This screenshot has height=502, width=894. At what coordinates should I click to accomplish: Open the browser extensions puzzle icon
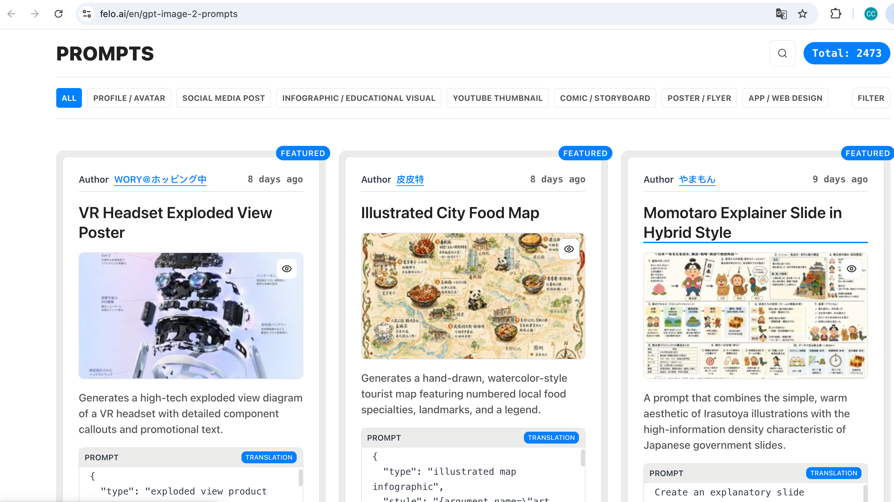point(835,14)
